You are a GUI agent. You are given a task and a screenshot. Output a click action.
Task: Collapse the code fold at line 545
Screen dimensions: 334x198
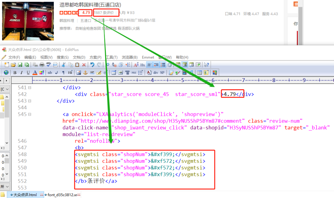(x=30, y=114)
